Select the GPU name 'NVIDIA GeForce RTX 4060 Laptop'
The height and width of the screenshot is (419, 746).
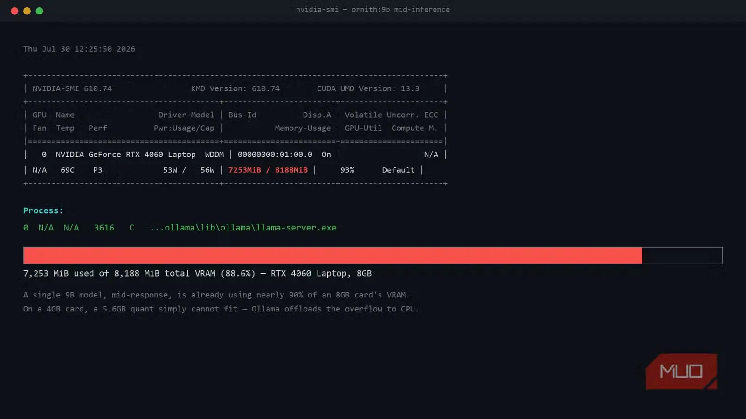125,155
